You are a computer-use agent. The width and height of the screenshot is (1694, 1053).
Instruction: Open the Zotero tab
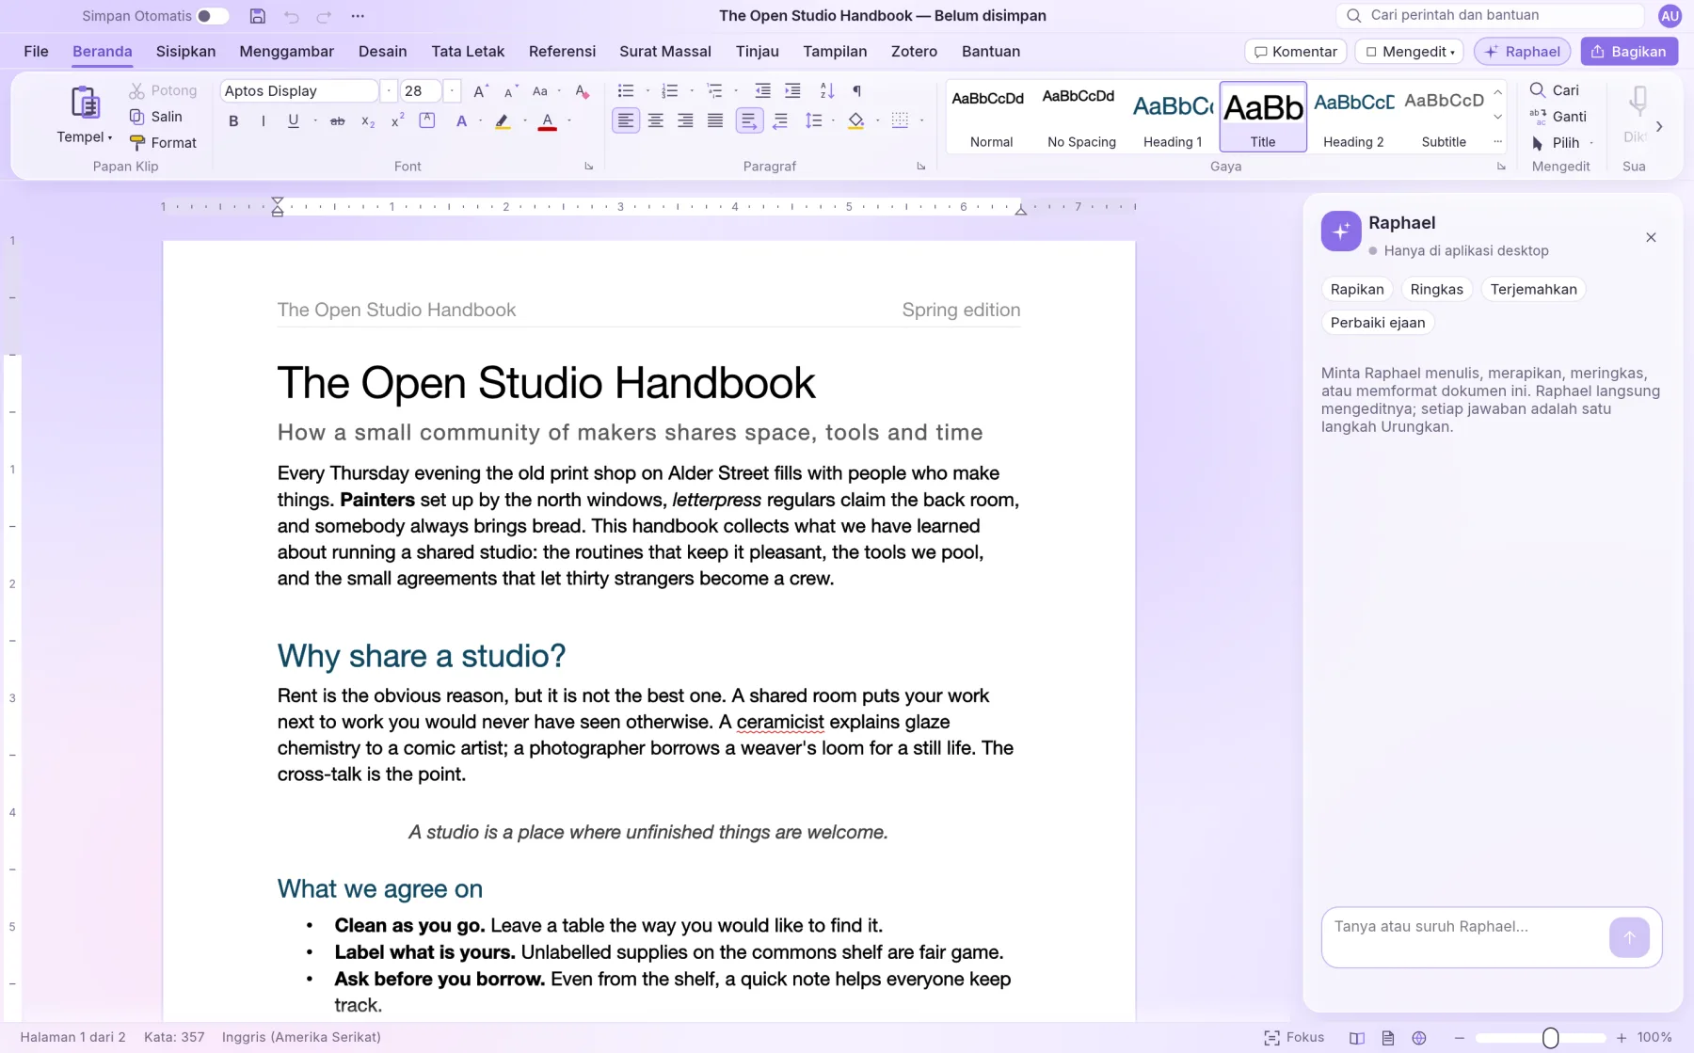914,52
